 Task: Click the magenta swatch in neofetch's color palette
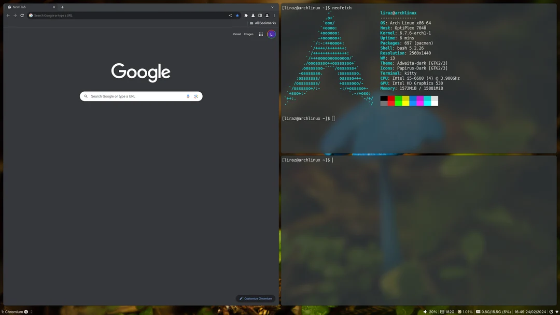420,100
